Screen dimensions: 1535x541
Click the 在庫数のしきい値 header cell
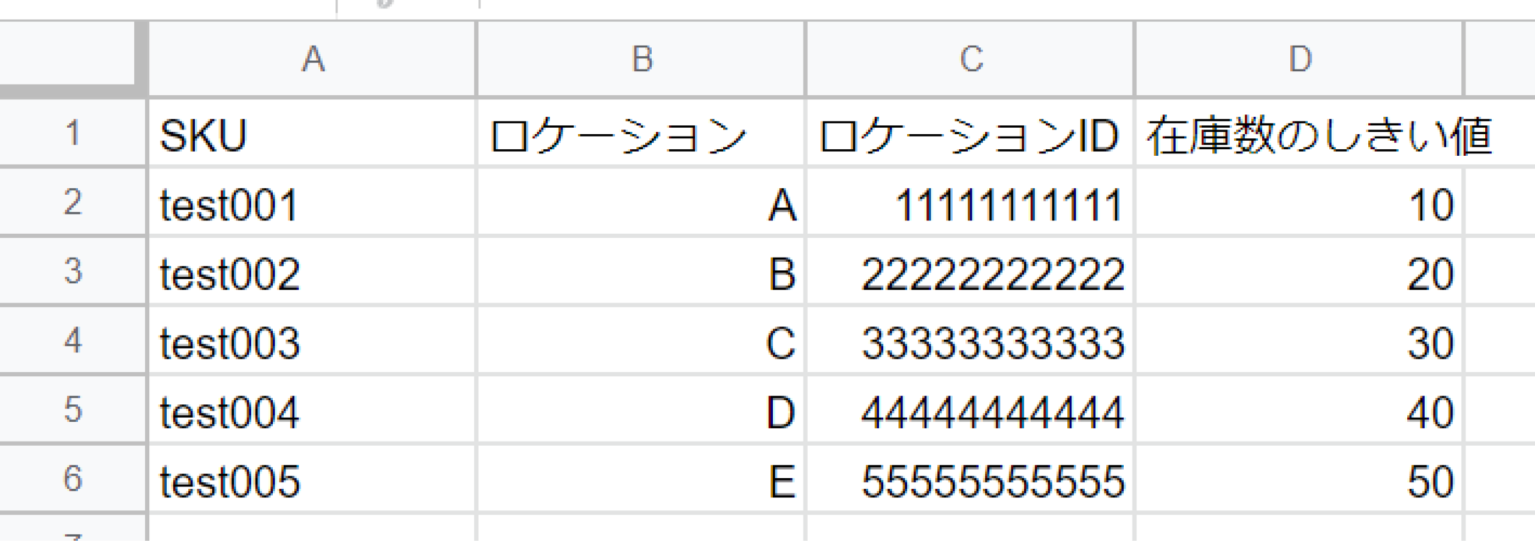tap(1299, 134)
